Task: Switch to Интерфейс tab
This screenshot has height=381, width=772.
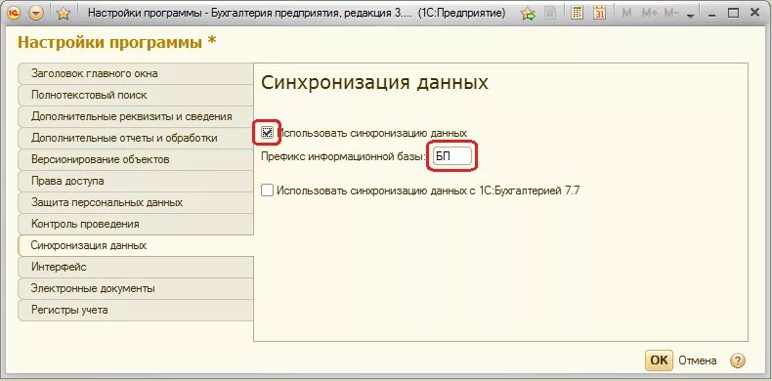Action: (136, 267)
